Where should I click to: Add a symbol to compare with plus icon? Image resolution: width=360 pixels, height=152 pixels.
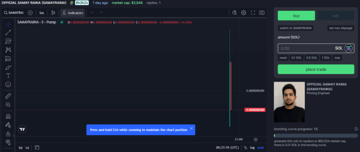[x=30, y=13]
